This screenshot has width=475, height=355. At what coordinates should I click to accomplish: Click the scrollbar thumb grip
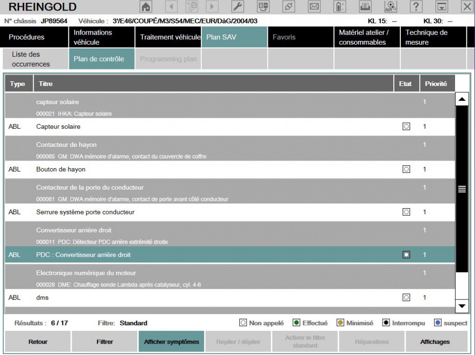462,189
